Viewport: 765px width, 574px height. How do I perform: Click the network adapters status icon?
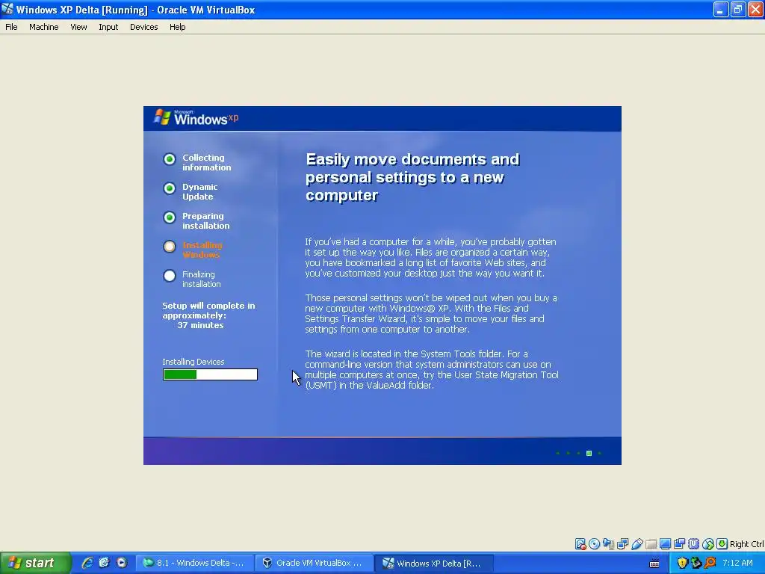[622, 544]
